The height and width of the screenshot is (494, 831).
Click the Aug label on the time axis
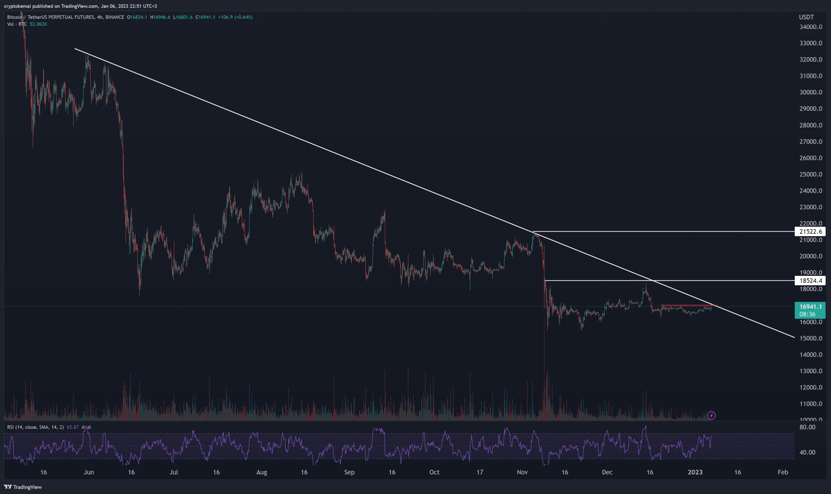262,472
